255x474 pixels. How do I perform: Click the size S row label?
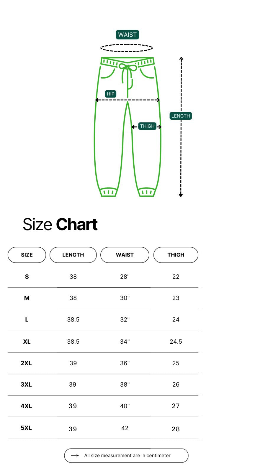click(27, 277)
